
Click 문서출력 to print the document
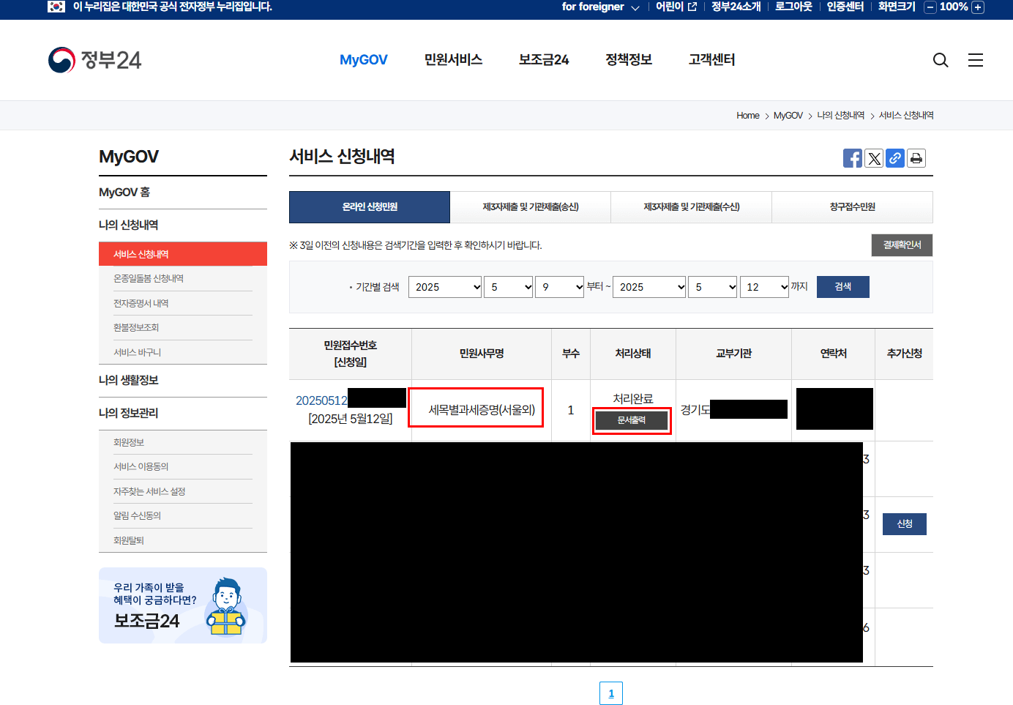(632, 421)
